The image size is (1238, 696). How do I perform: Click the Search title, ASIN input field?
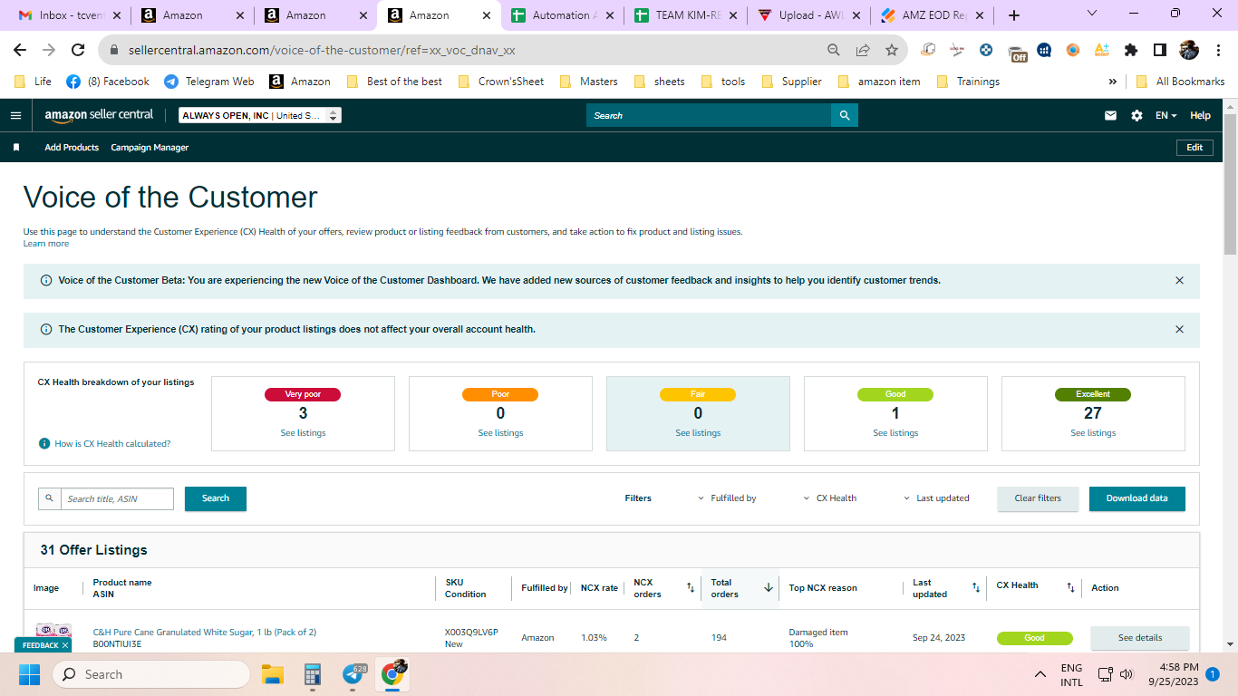click(117, 498)
